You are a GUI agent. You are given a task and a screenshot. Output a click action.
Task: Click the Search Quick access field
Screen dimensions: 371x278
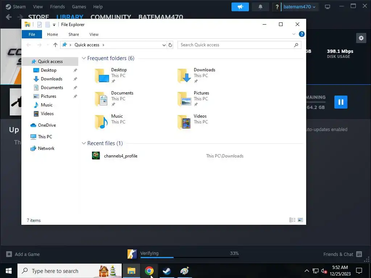coord(239,45)
